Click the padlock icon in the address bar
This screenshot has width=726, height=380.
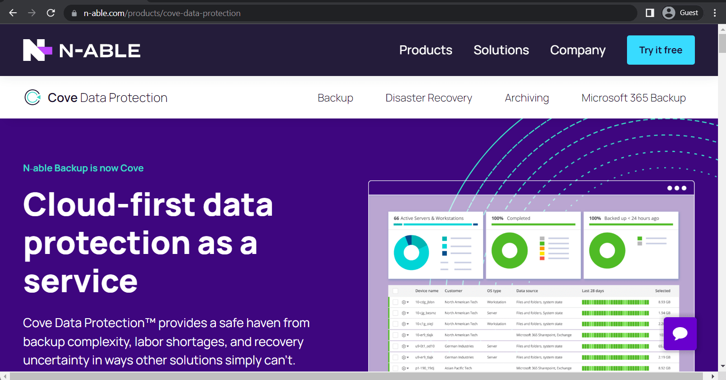(x=74, y=12)
